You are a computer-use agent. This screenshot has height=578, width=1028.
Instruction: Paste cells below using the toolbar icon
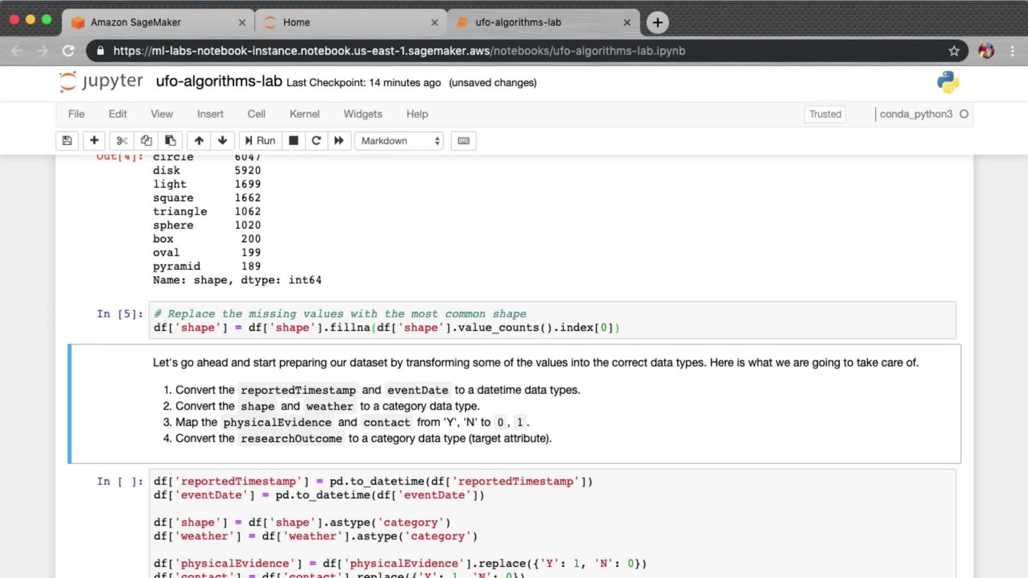pos(170,141)
